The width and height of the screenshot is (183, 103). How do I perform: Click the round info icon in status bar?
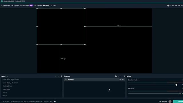pyautogui.click(x=55, y=102)
